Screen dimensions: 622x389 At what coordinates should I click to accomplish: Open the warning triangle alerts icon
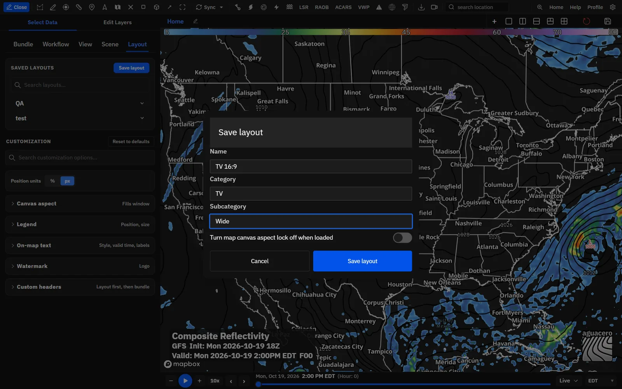[379, 7]
